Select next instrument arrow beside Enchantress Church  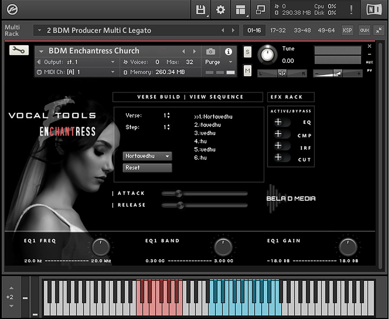[x=194, y=52]
